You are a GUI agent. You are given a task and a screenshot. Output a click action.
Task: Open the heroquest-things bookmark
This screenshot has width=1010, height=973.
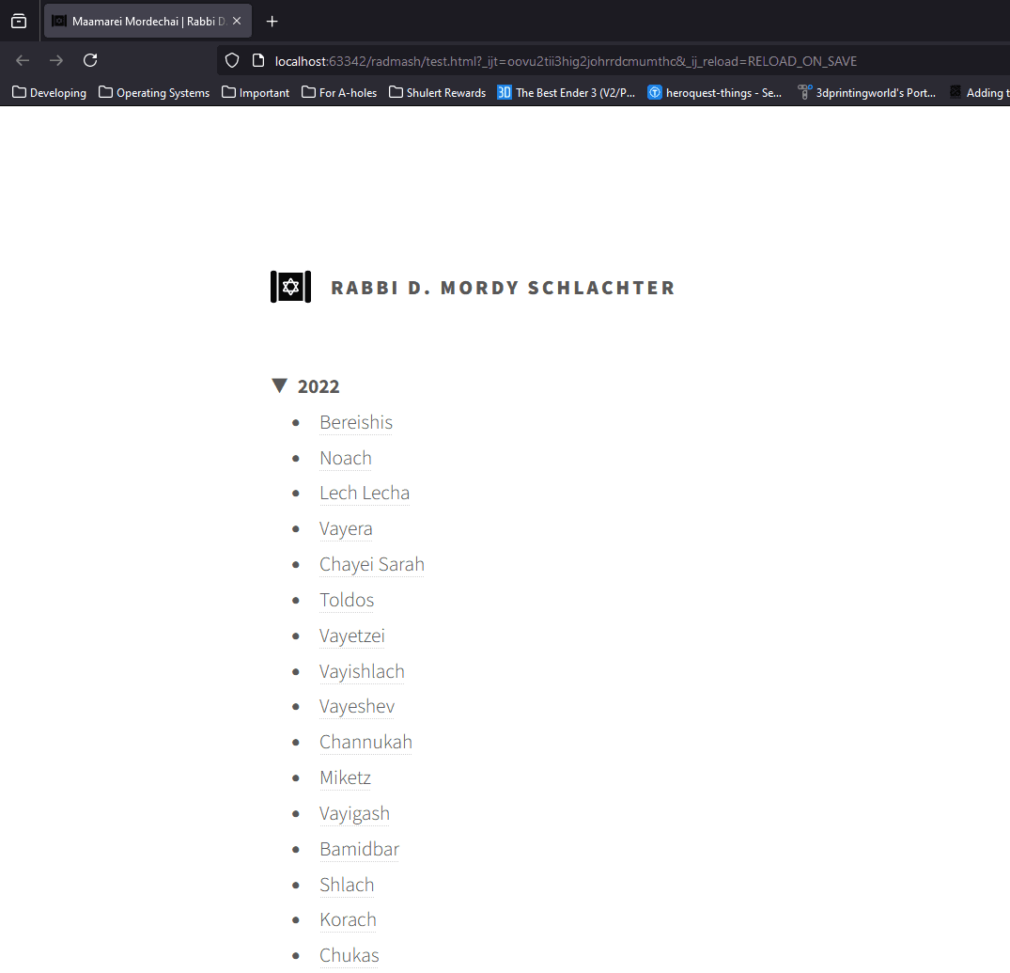pyautogui.click(x=715, y=93)
